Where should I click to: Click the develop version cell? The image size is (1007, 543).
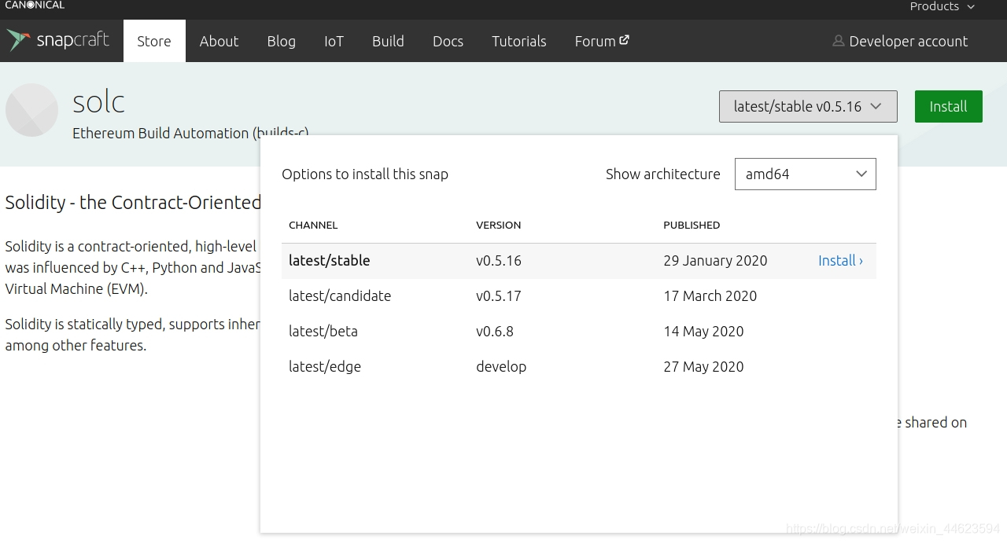pos(501,367)
